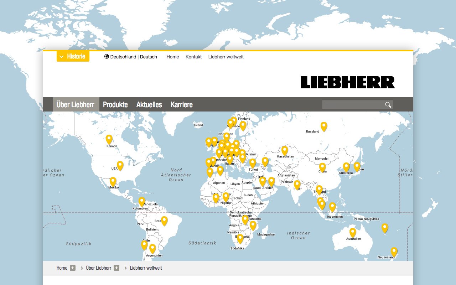Image resolution: width=456 pixels, height=285 pixels.
Task: Select the map pin over Neuseeland
Action: click(x=394, y=252)
